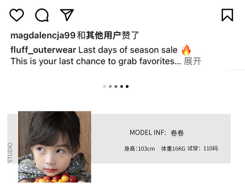Image resolution: width=245 pixels, height=189 pixels.
Task: Open comments with the speech bubble icon
Action: (42, 15)
